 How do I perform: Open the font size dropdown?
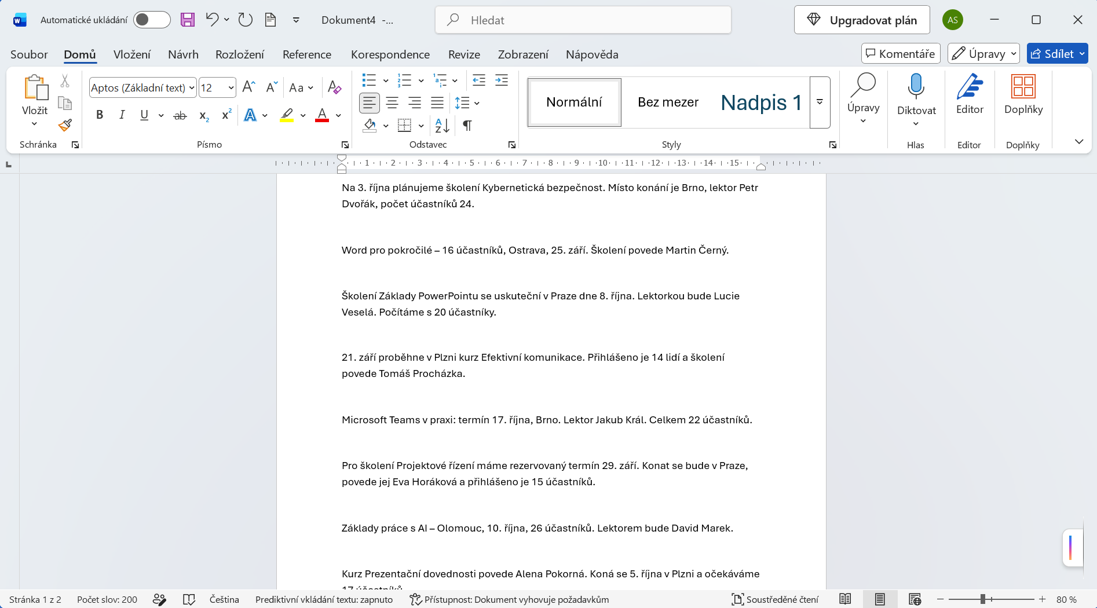(x=231, y=87)
